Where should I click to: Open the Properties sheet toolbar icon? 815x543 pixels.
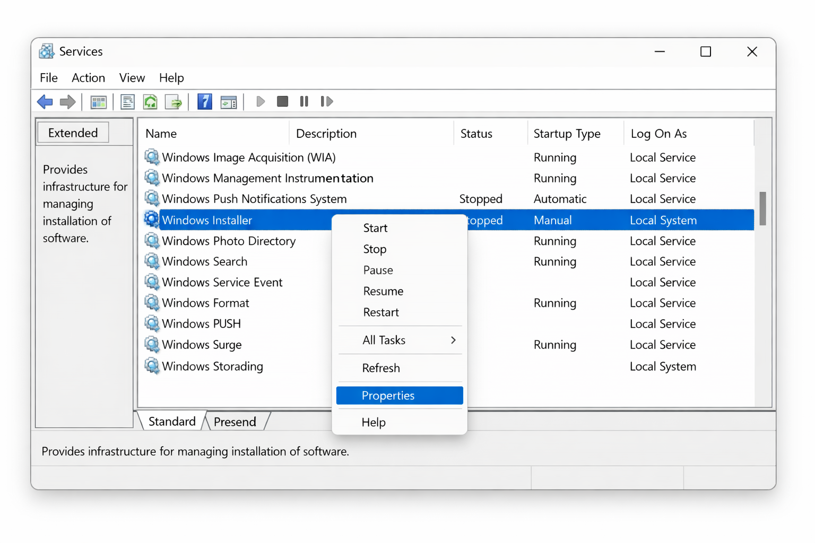tap(127, 102)
